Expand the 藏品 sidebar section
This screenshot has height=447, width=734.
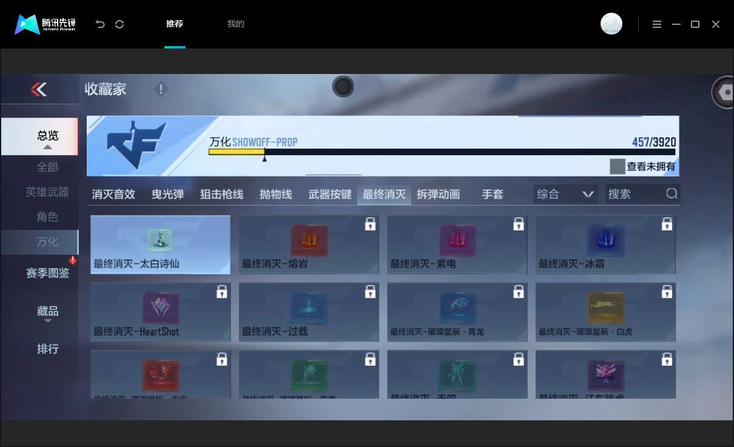47,312
